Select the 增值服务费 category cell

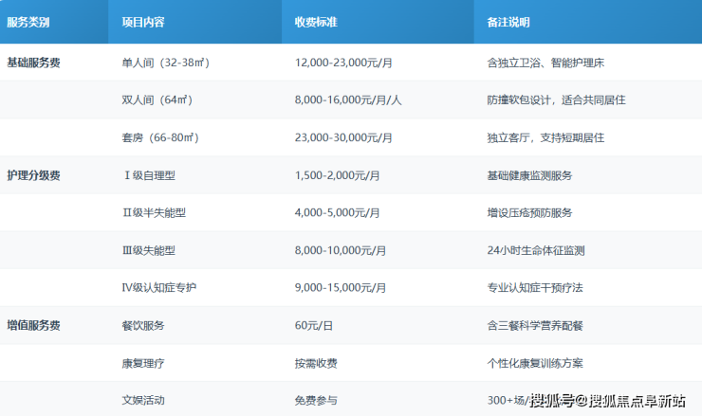pos(33,325)
